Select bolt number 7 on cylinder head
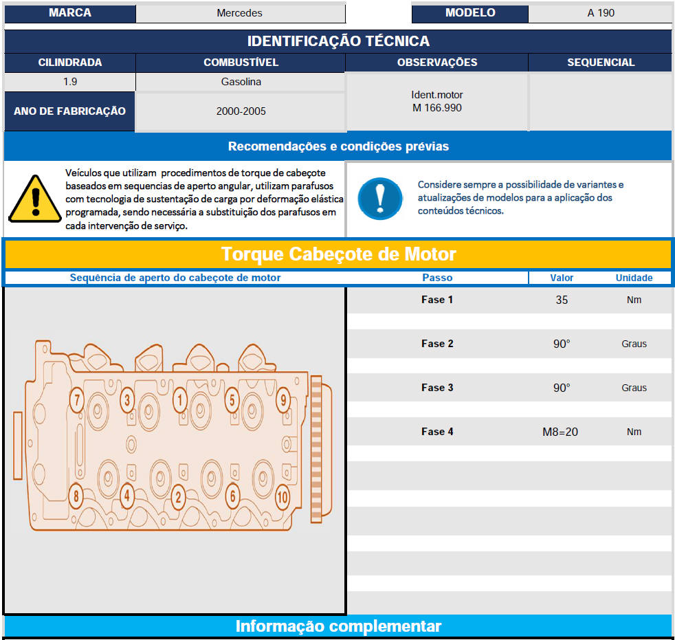The height and width of the screenshot is (640, 675). click(x=77, y=400)
